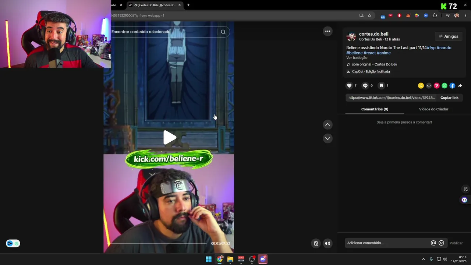Open the media control music icon
471x265 pixels.
coord(448,15)
